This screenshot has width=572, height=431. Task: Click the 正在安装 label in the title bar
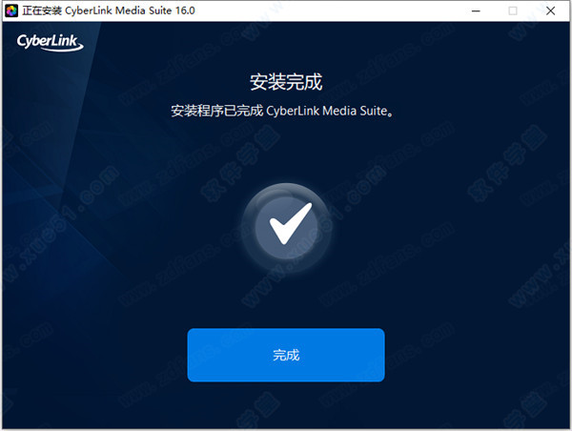pos(42,10)
